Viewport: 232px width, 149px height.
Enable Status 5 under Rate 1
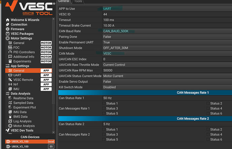104,113
